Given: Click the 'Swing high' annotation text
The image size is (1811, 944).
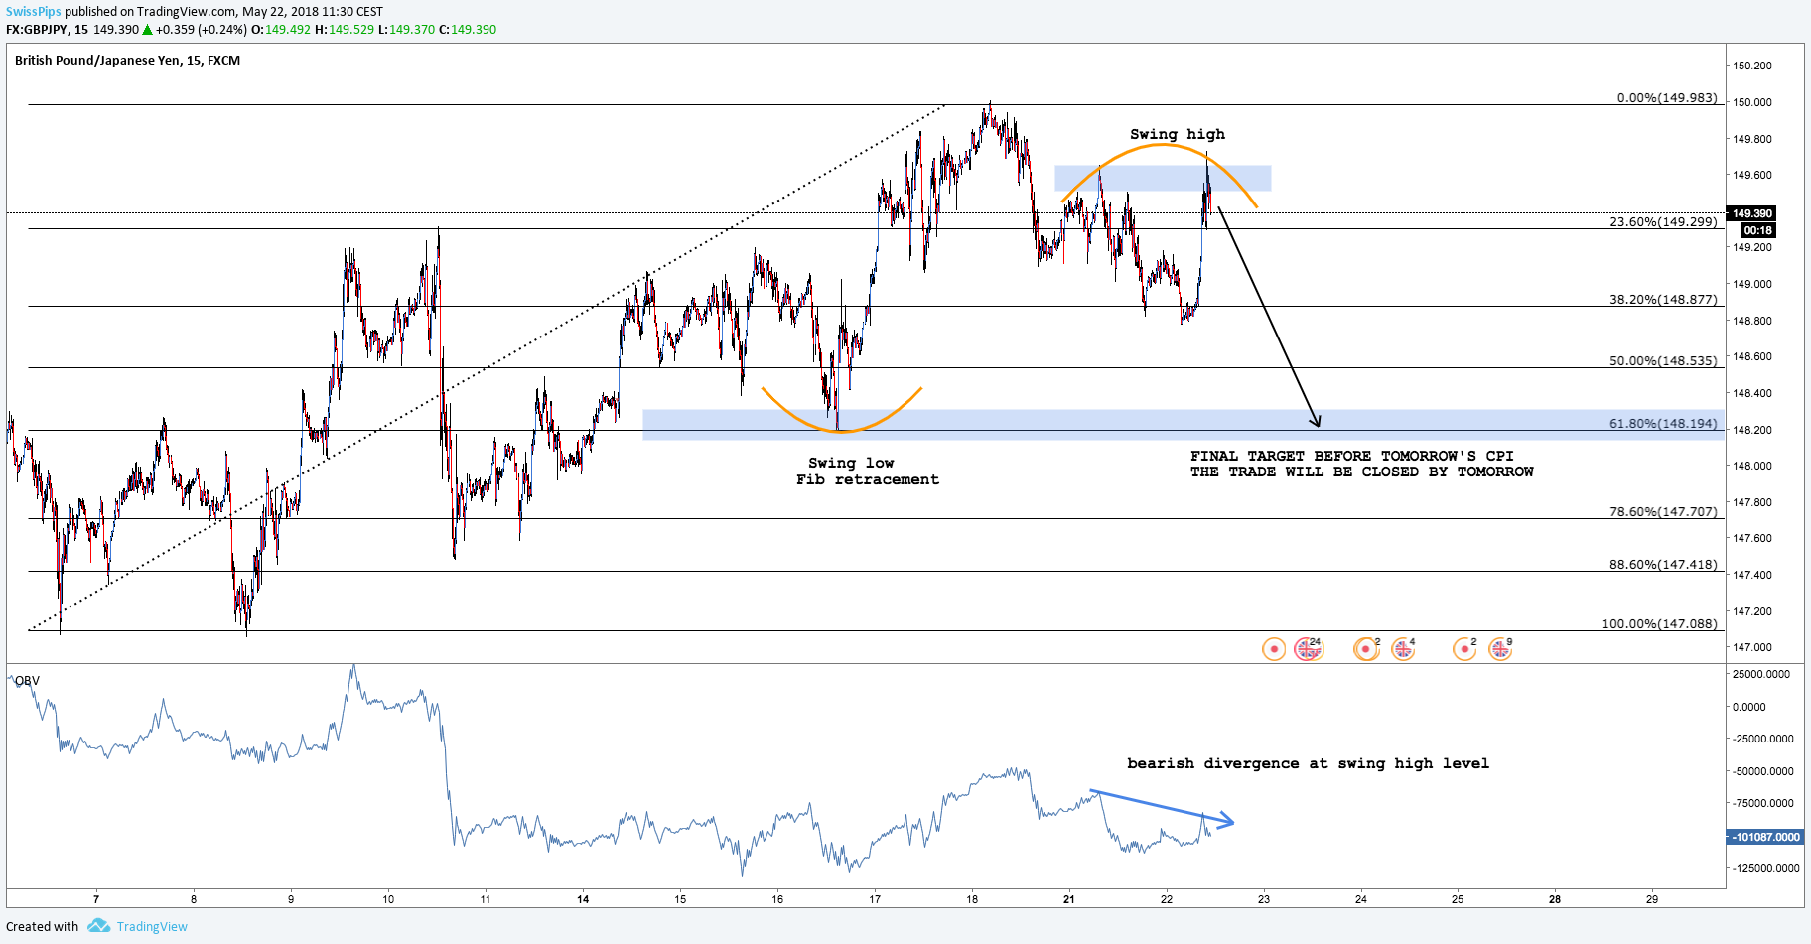Looking at the screenshot, I should (x=1178, y=134).
